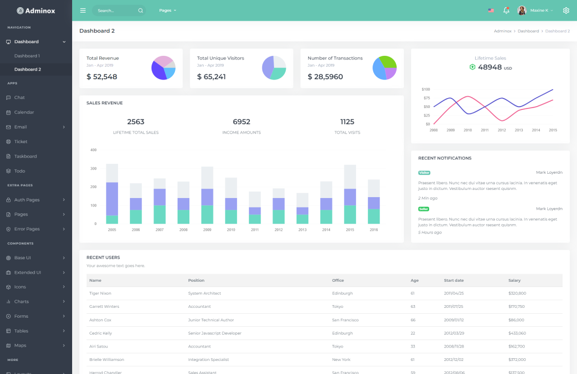Click the Calendar icon in sidebar
The image size is (577, 374).
(x=9, y=113)
